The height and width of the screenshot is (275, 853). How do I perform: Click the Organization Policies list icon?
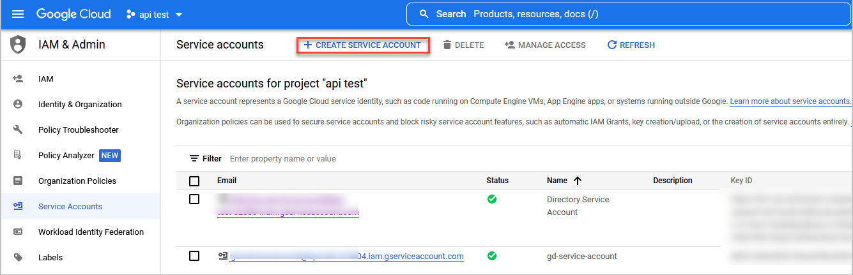(18, 181)
